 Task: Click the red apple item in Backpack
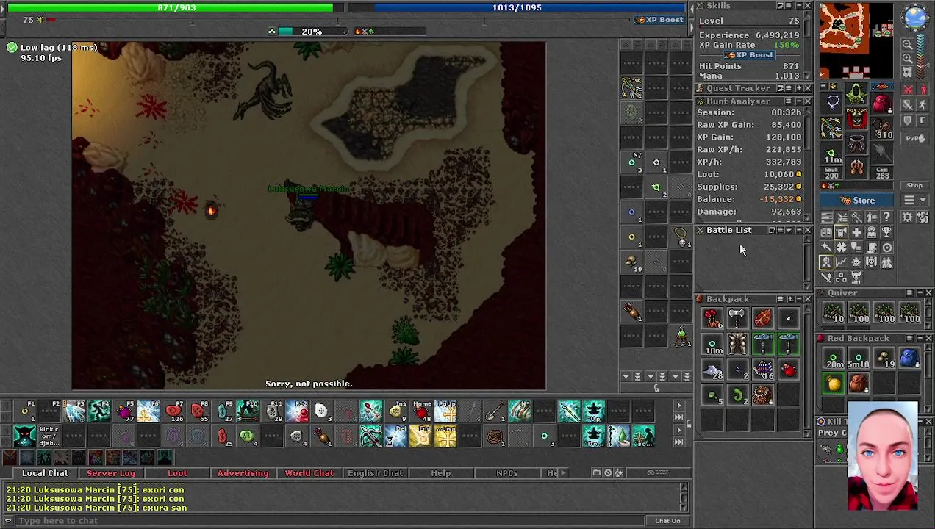pyautogui.click(x=789, y=370)
